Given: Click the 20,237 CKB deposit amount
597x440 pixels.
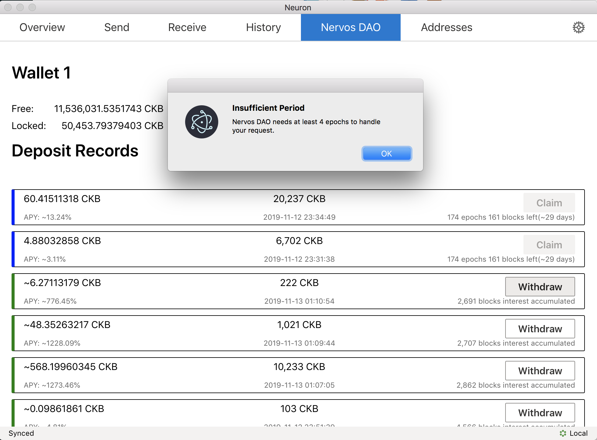Looking at the screenshot, I should [299, 199].
